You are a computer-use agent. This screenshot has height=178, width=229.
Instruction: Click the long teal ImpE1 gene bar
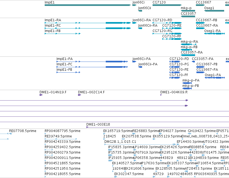pyautogui.click(x=88, y=5)
